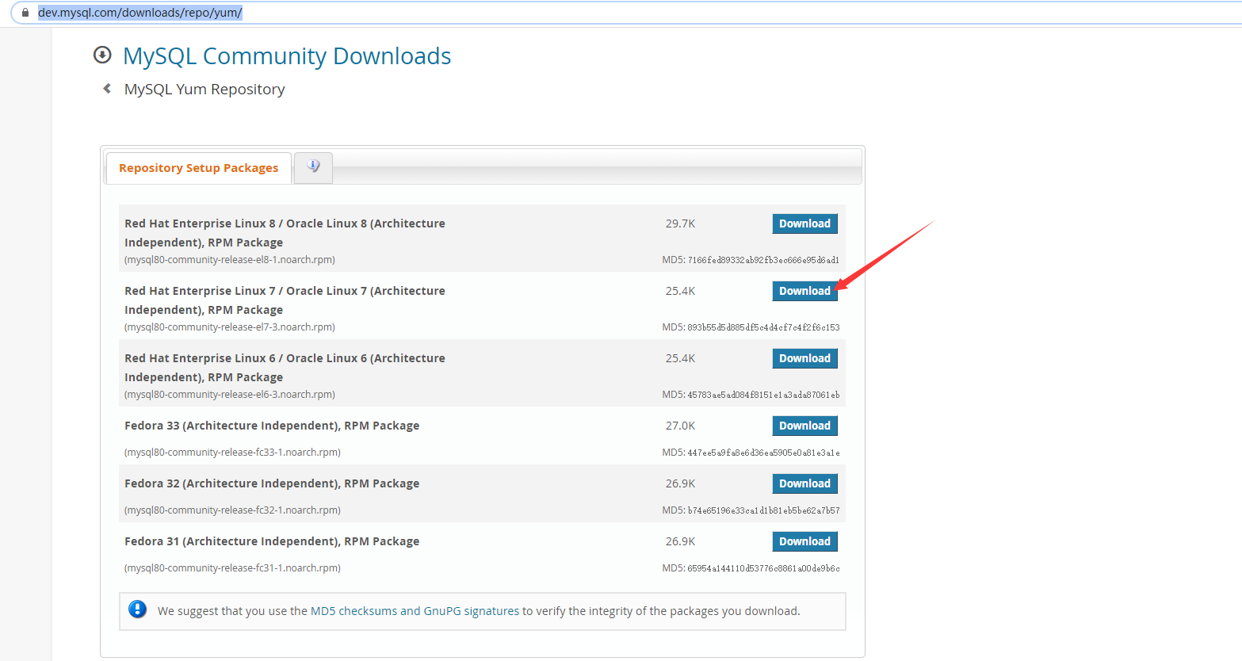Click the Fedora 31 package title
Screen dimensions: 1242x661
click(x=272, y=541)
